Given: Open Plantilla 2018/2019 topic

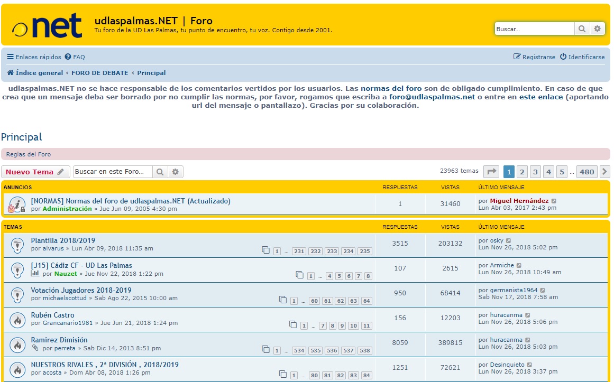Looking at the screenshot, I should (63, 240).
